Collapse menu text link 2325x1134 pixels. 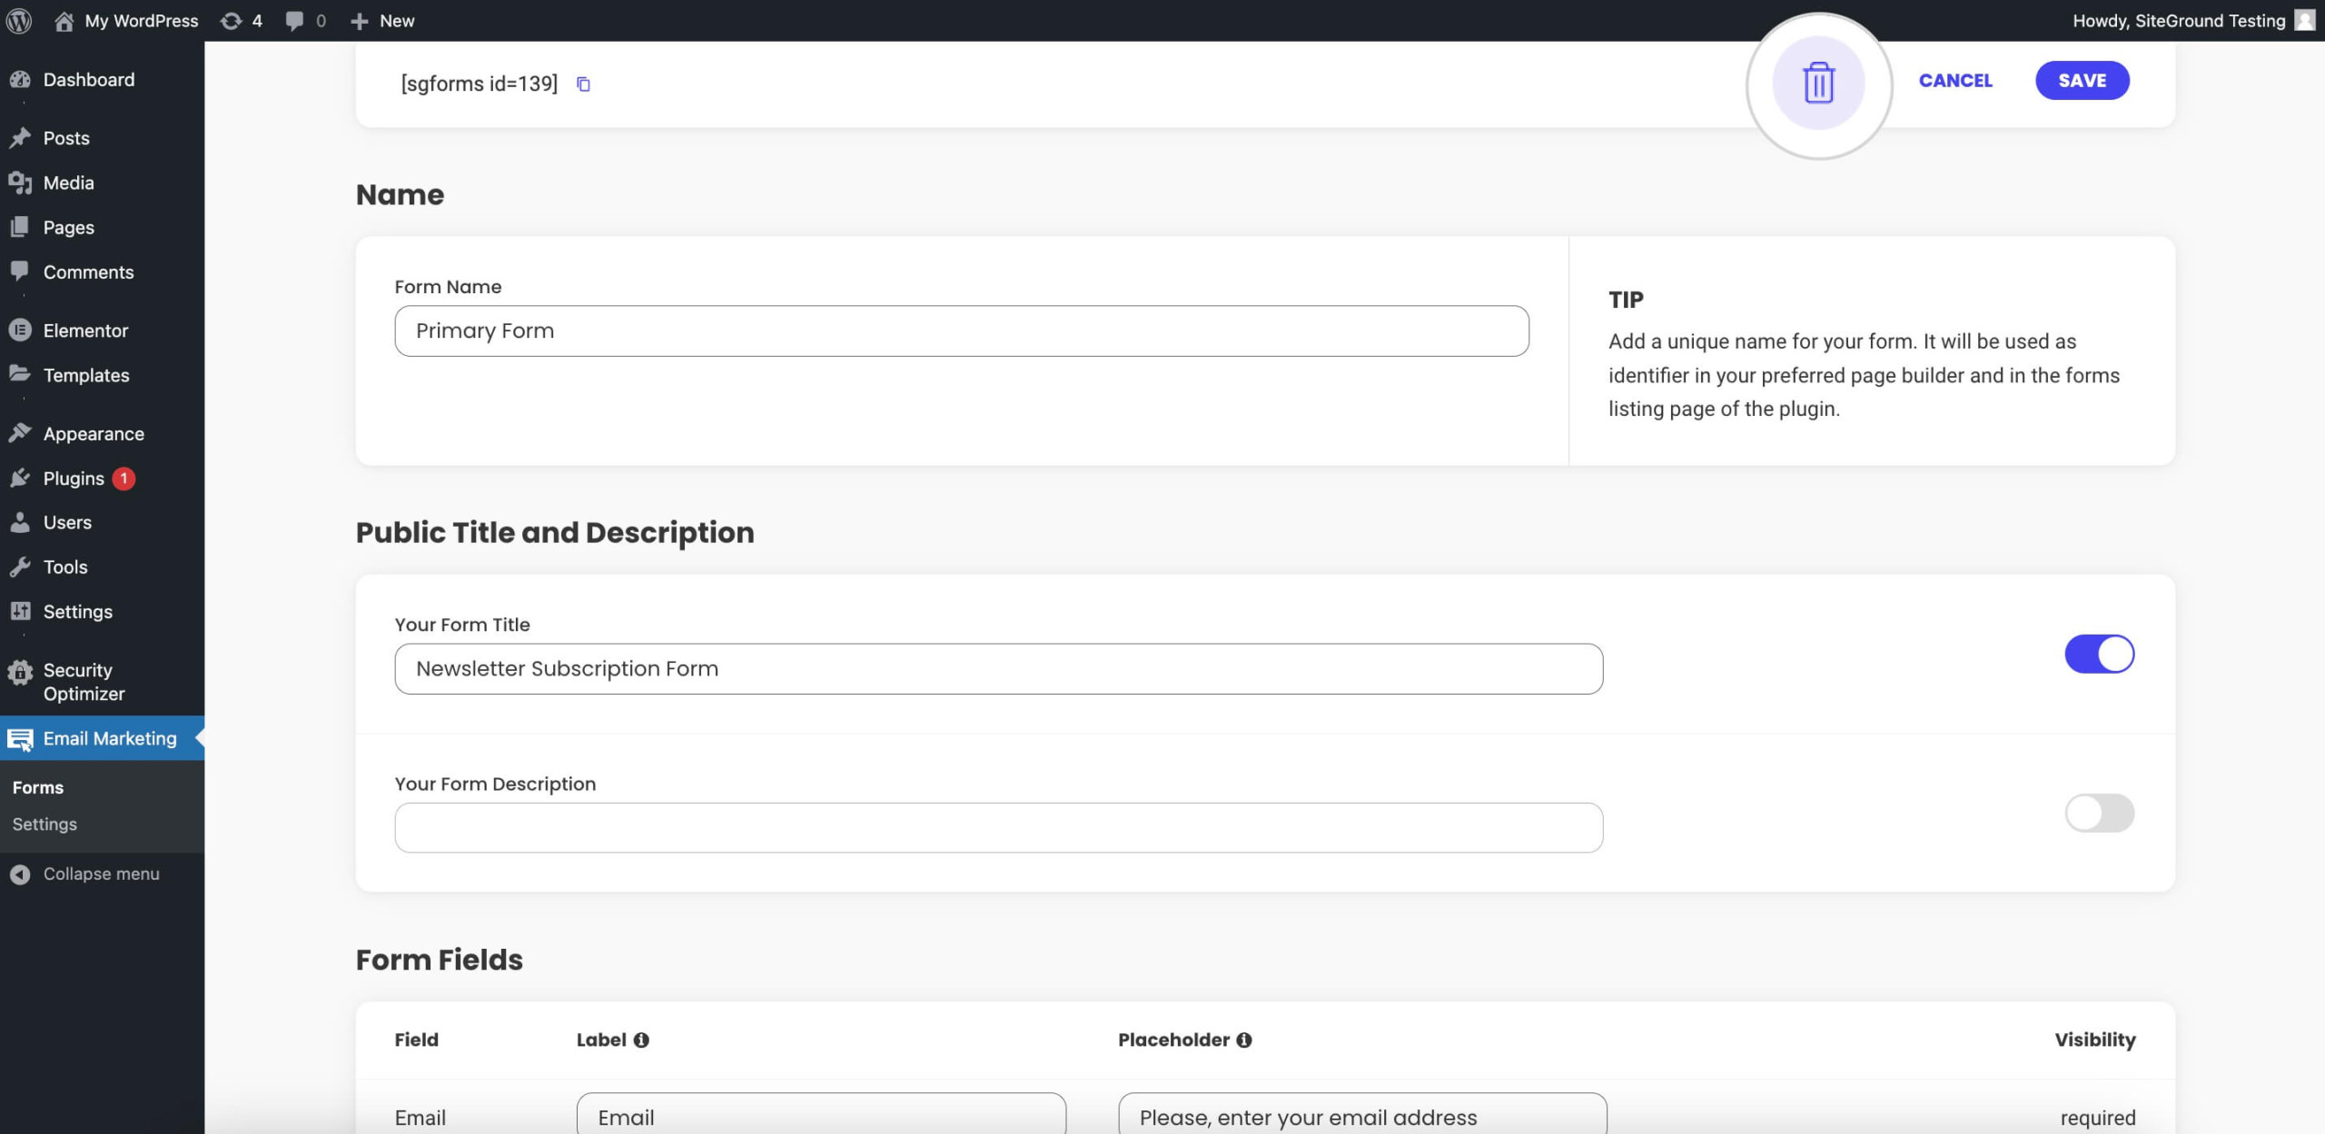click(x=102, y=873)
